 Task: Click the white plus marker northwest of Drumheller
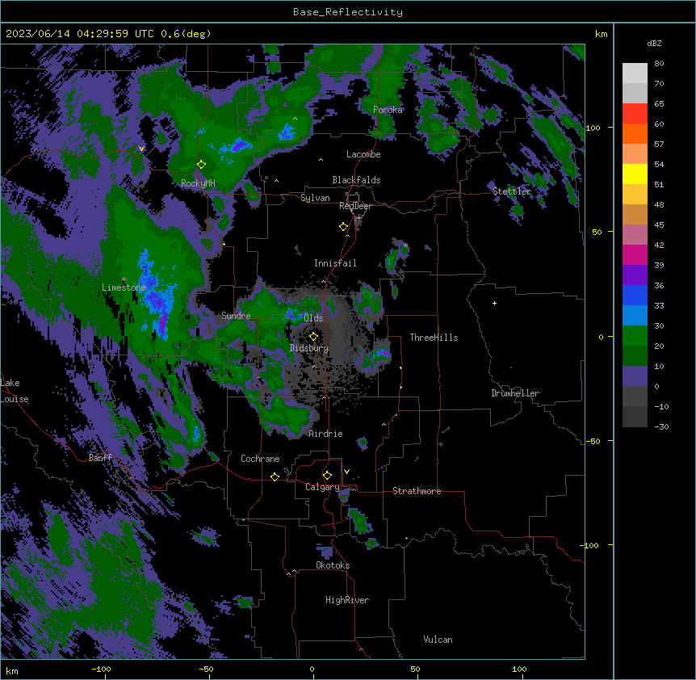point(494,303)
